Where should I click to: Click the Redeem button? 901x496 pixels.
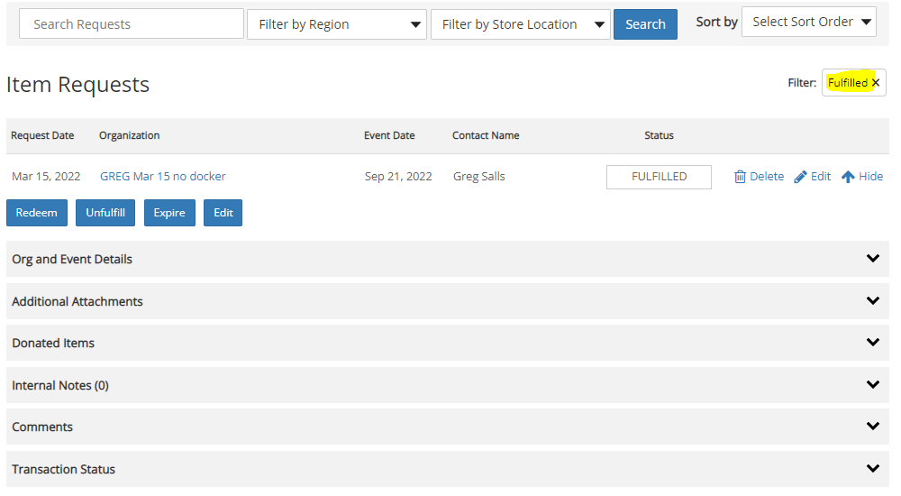[37, 213]
